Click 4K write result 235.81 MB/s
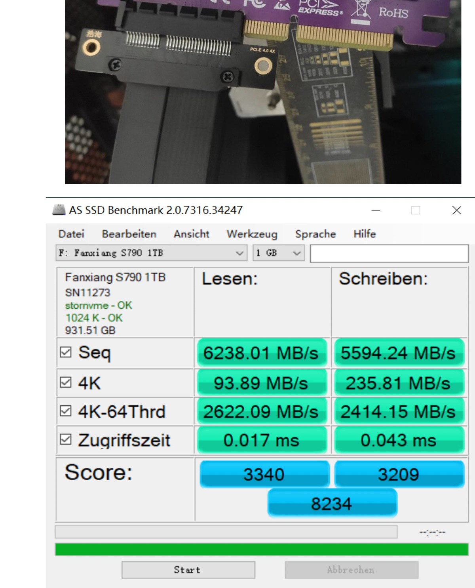 [399, 383]
